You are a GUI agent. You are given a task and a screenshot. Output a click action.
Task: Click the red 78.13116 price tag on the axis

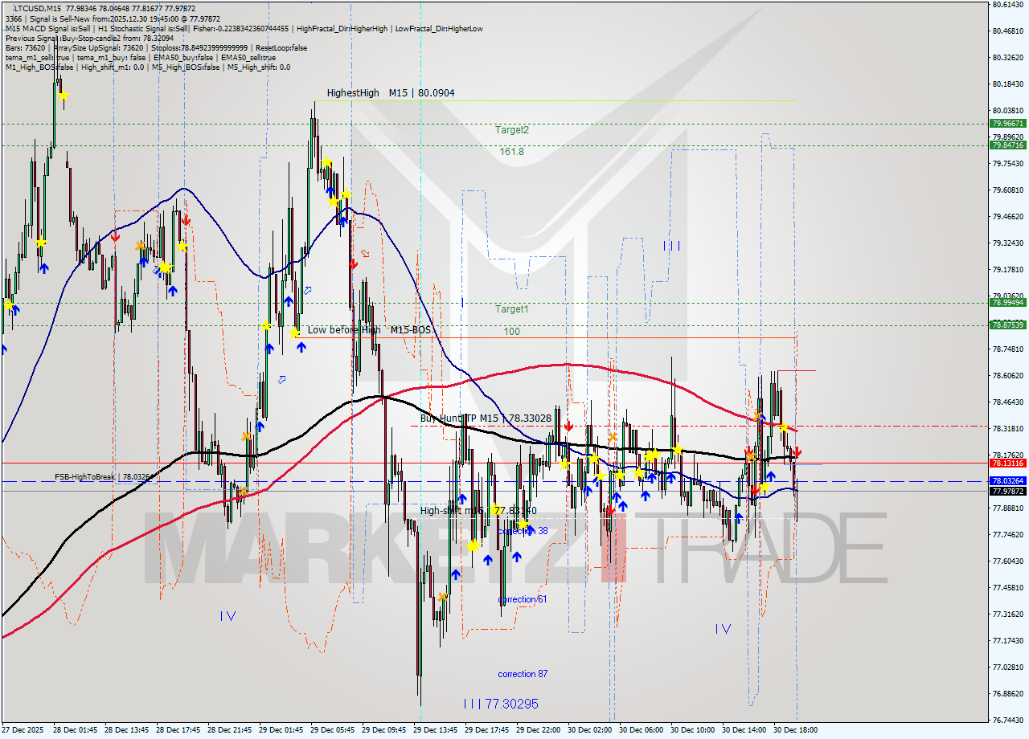1007,464
